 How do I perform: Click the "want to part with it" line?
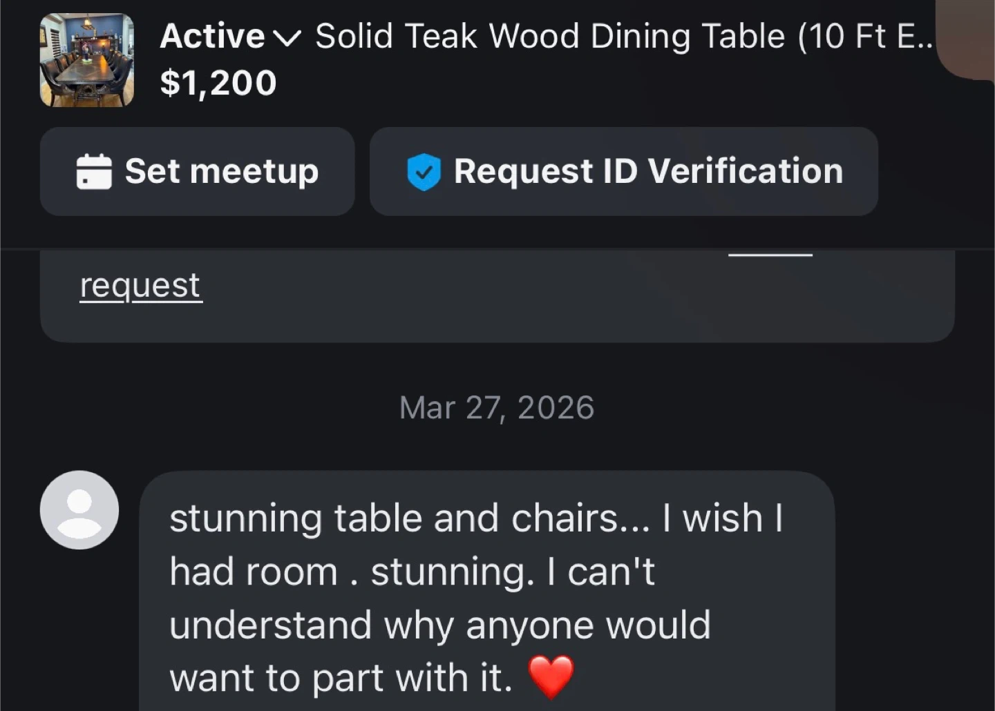[341, 678]
